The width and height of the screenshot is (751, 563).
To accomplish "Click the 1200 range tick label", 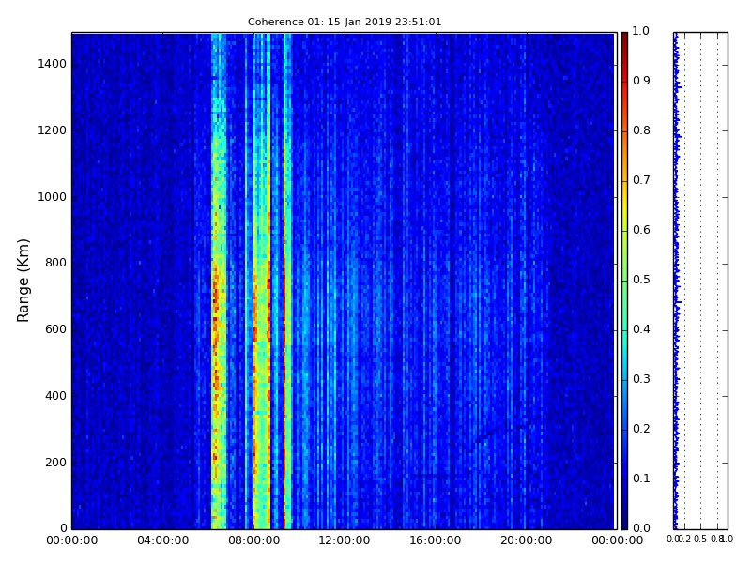I will pos(53,130).
